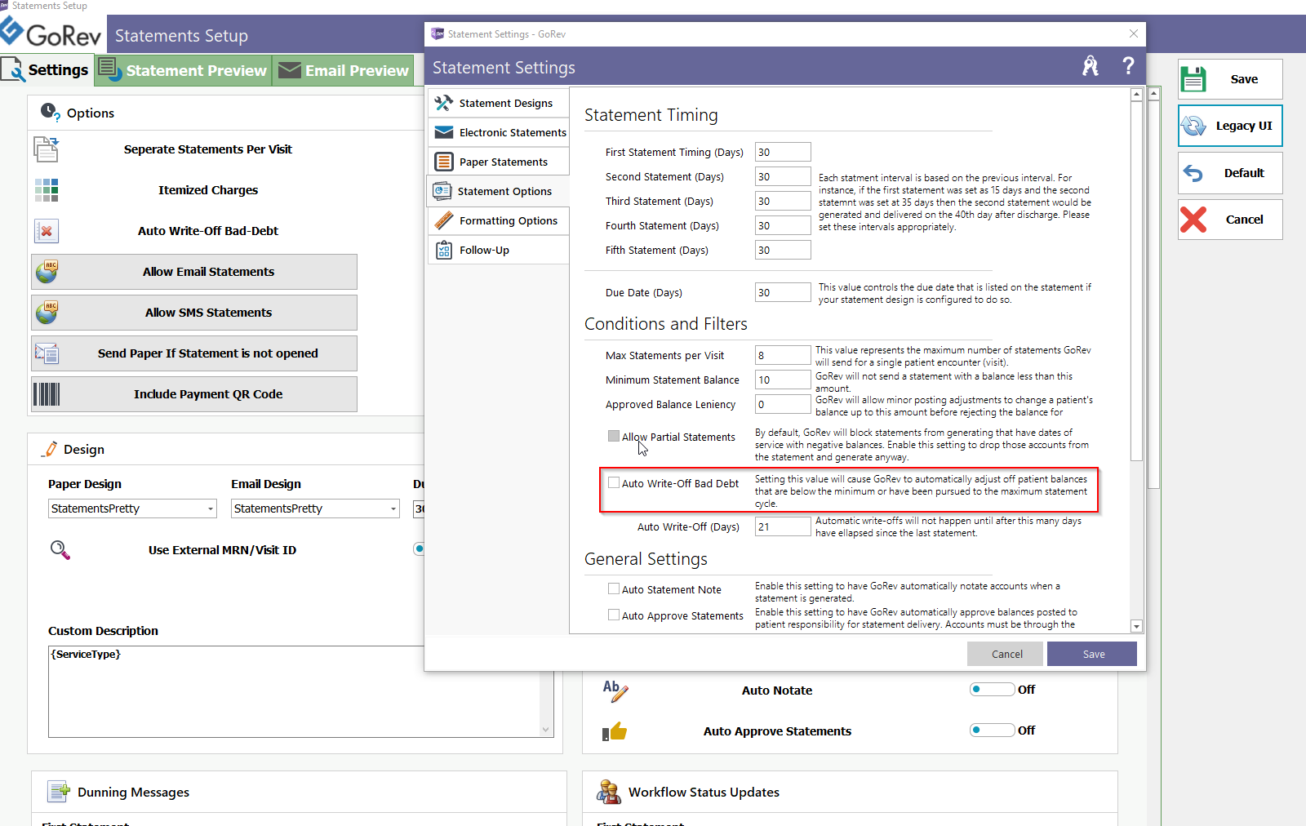Click the Dunning Messages section icon
This screenshot has height=826, width=1306.
click(x=59, y=792)
